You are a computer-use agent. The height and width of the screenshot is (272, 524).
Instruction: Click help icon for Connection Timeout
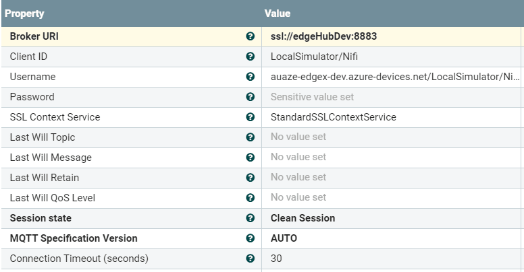pos(250,259)
